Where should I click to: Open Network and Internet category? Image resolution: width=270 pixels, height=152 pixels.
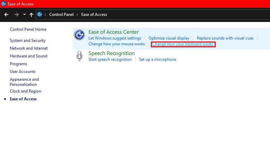pos(29,48)
